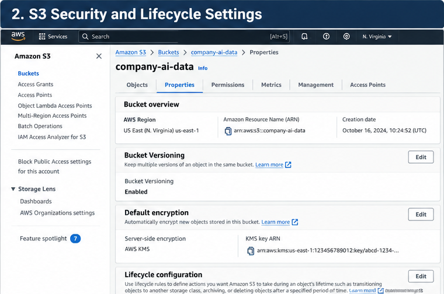Image resolution: width=444 pixels, height=294 pixels.
Task: Copy the bucket ARN with the copy icon
Action: [x=228, y=131]
